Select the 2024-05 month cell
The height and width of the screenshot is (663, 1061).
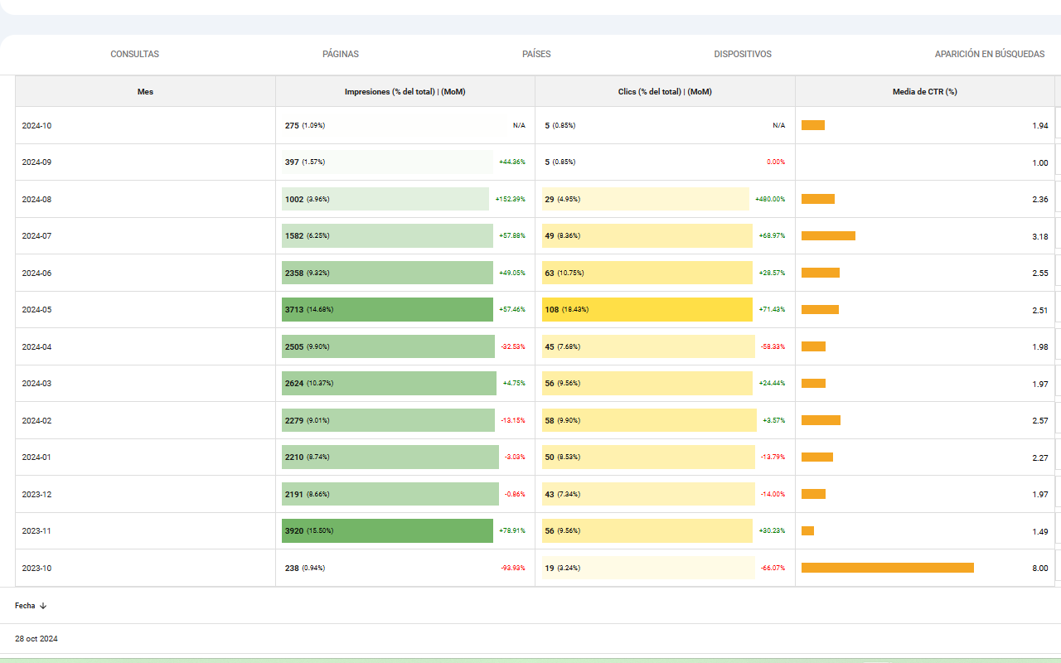click(x=36, y=310)
